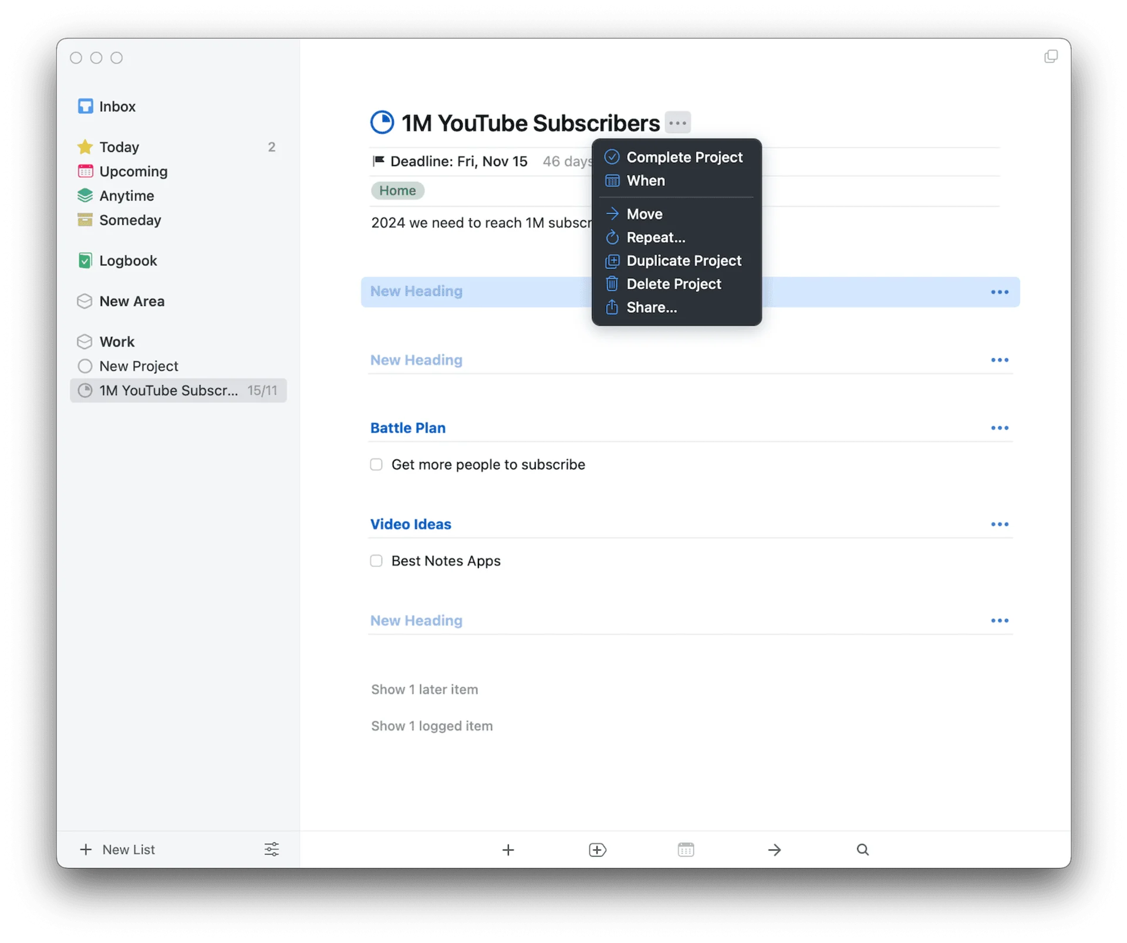Open view options with the sliders icon
Screen dimensions: 1127x943
(x=271, y=849)
